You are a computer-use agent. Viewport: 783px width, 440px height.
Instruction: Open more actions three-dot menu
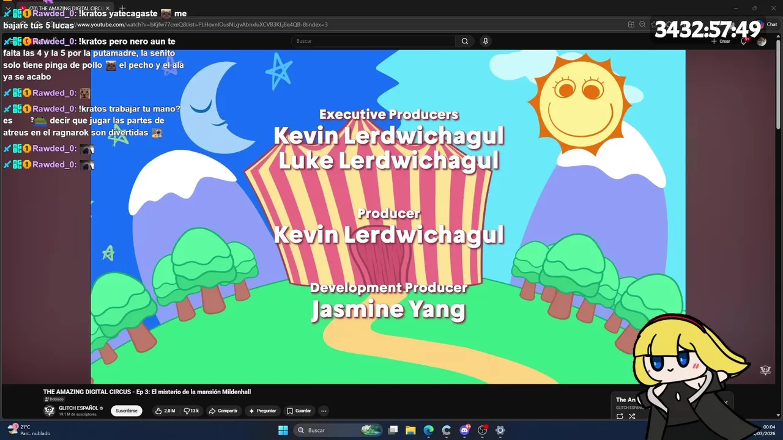click(x=324, y=411)
